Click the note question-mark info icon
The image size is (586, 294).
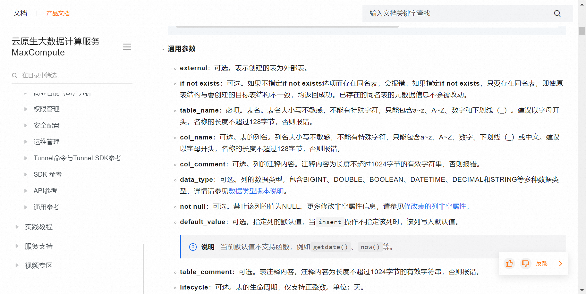pyautogui.click(x=193, y=247)
